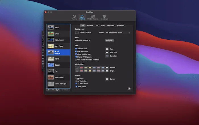Select the Homebrew profile thumbnail

coord(51,40)
